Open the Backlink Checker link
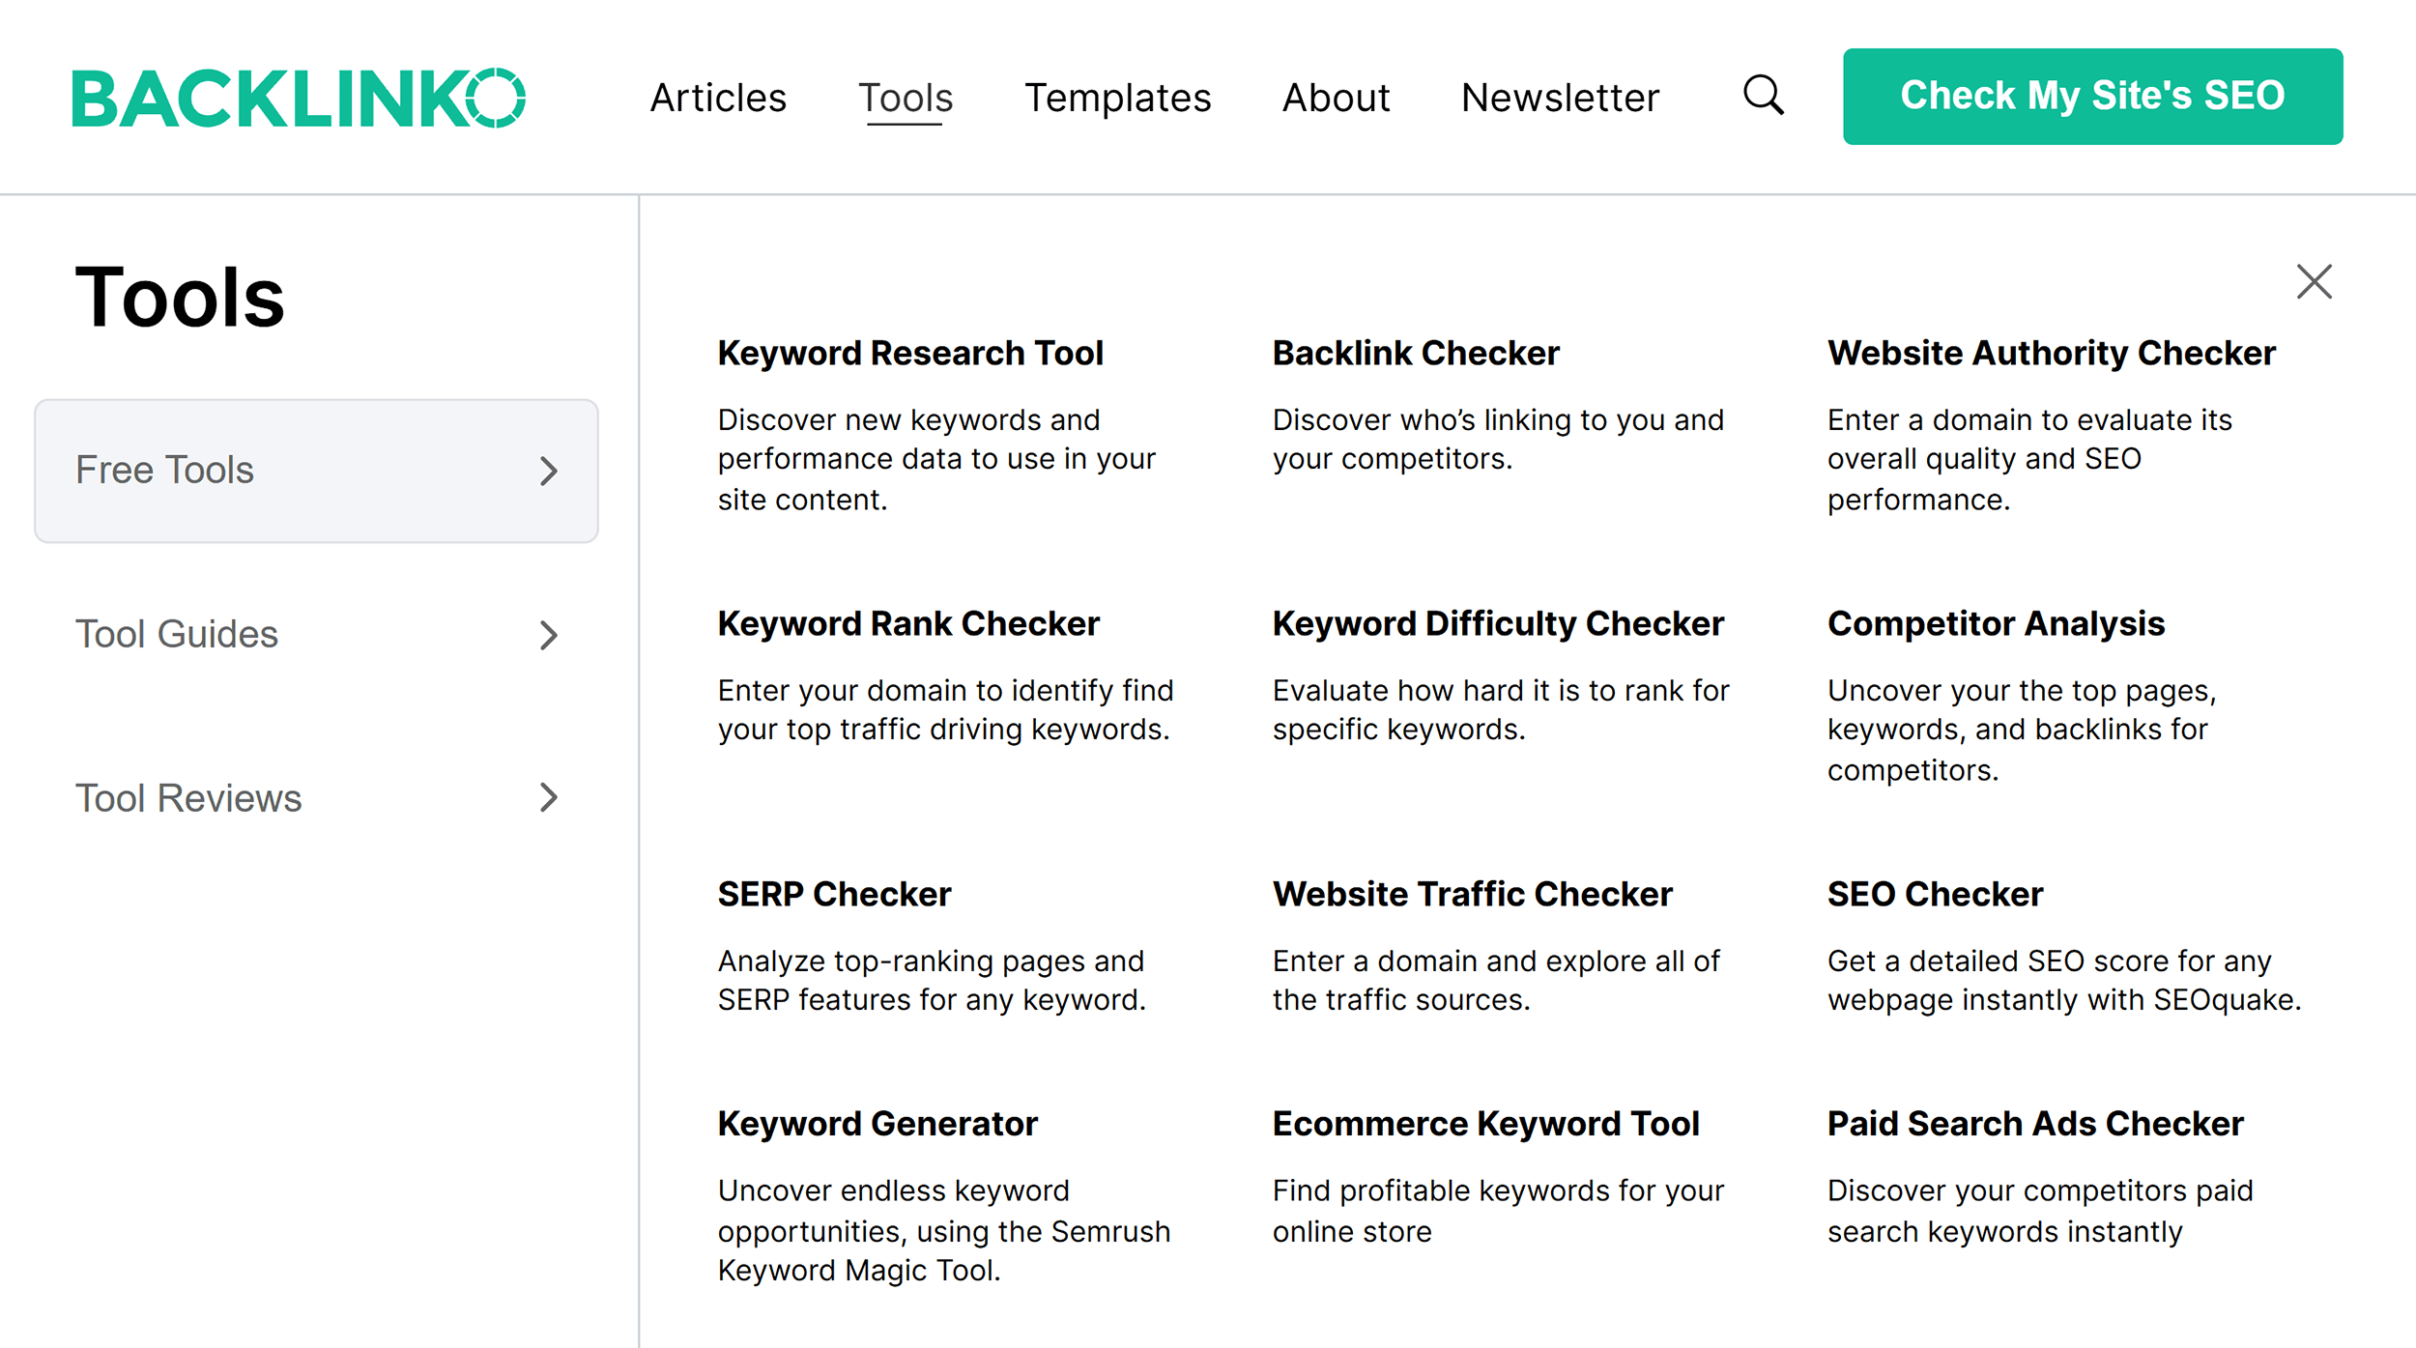 pos(1416,354)
